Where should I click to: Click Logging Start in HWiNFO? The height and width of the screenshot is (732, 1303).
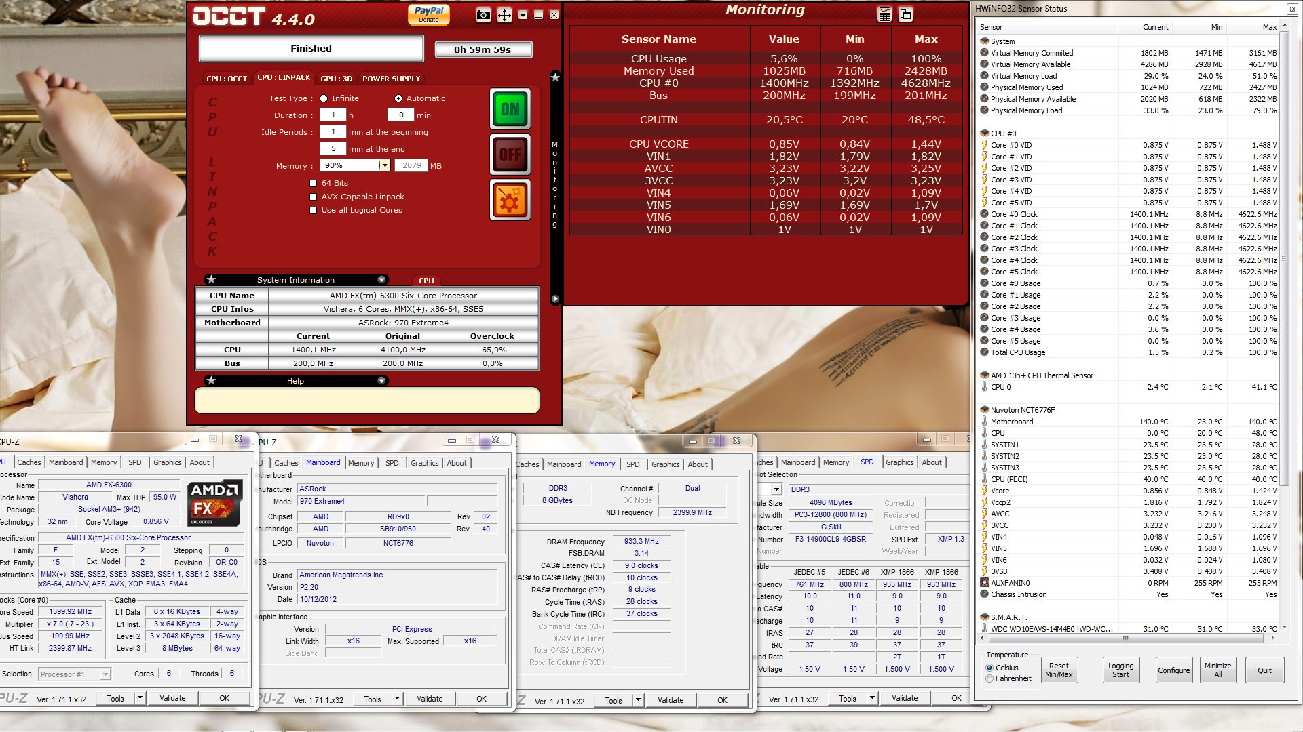click(1120, 670)
